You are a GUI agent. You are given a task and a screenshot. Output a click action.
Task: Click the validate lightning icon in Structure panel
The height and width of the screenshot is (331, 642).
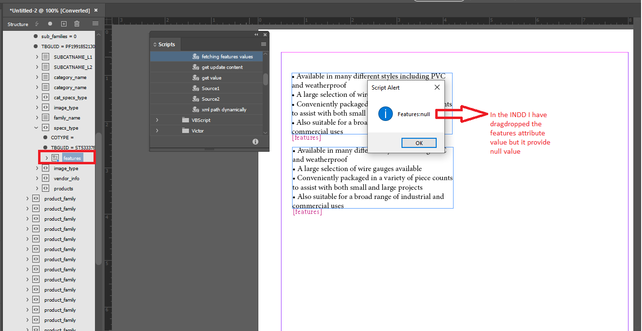pyautogui.click(x=36, y=23)
